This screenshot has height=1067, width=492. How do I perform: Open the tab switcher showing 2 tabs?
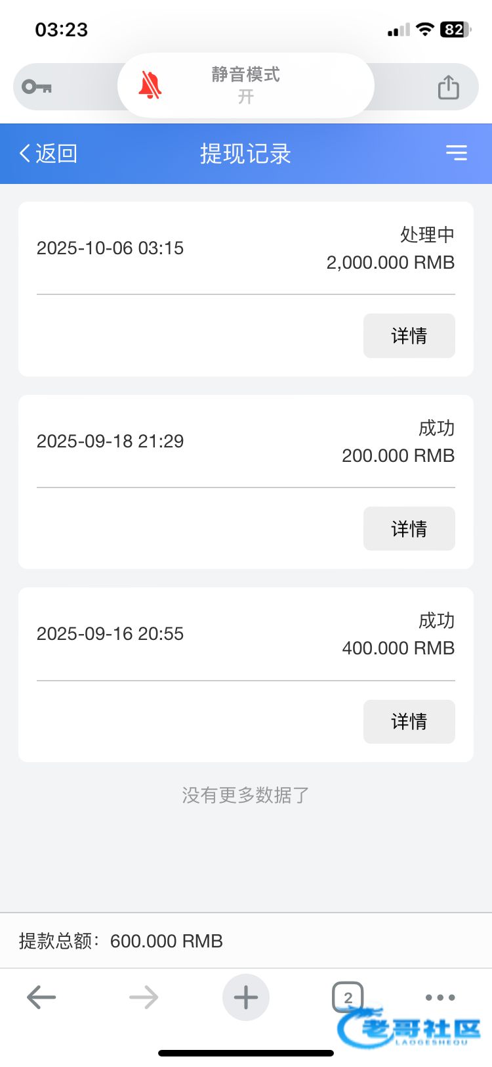click(x=348, y=997)
